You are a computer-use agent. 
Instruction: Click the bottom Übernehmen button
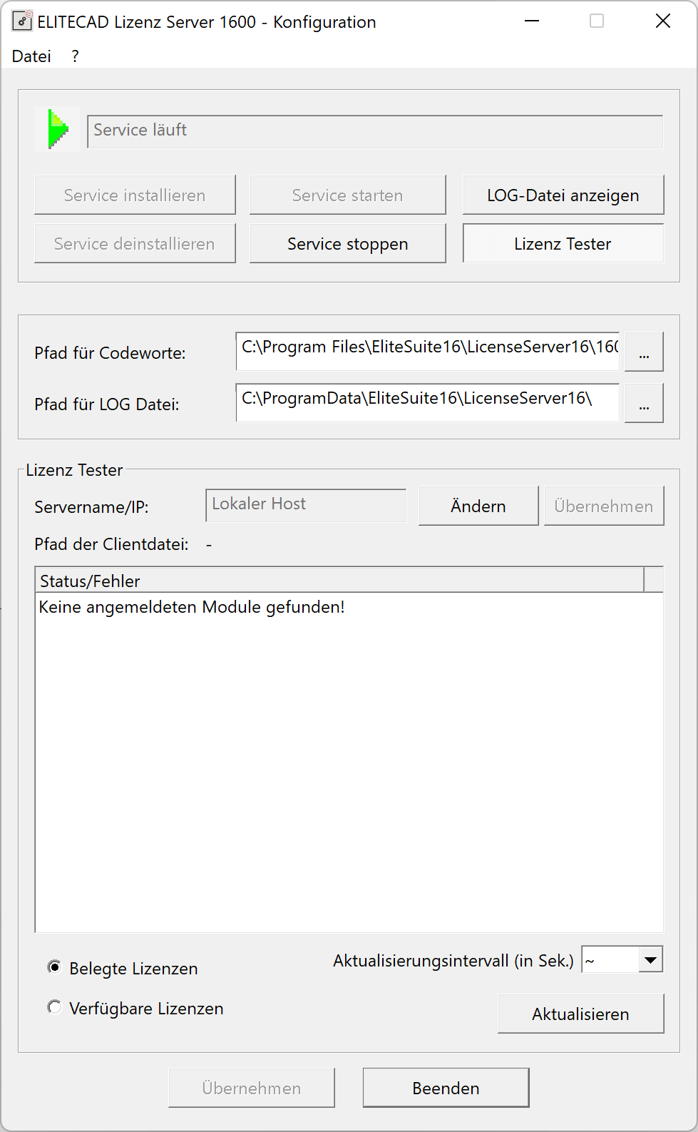252,1088
